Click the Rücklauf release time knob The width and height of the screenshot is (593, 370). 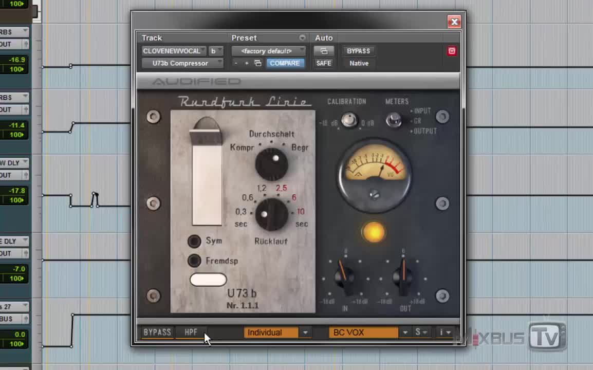[271, 214]
